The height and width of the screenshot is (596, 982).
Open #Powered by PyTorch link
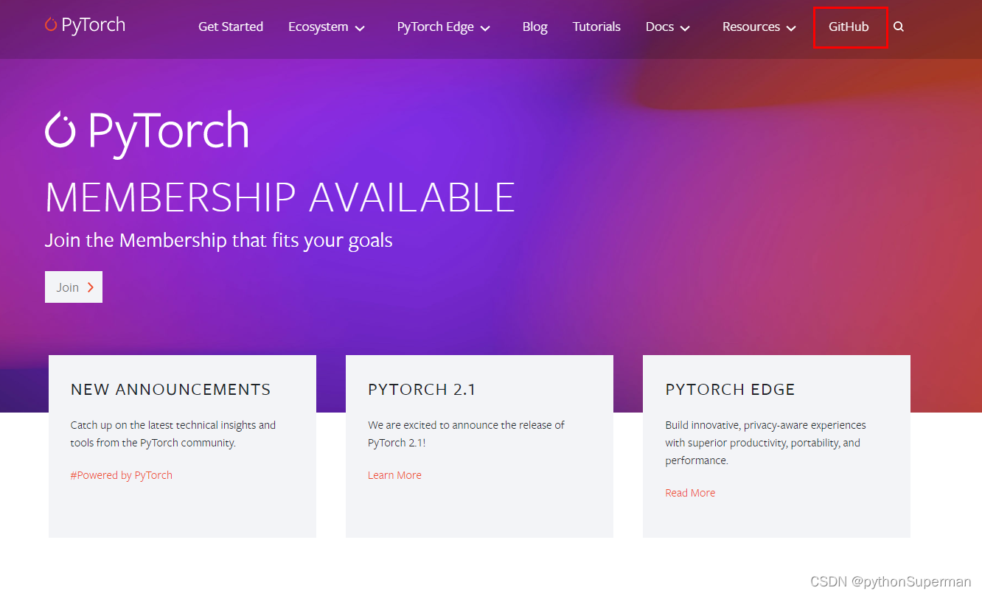(x=122, y=475)
